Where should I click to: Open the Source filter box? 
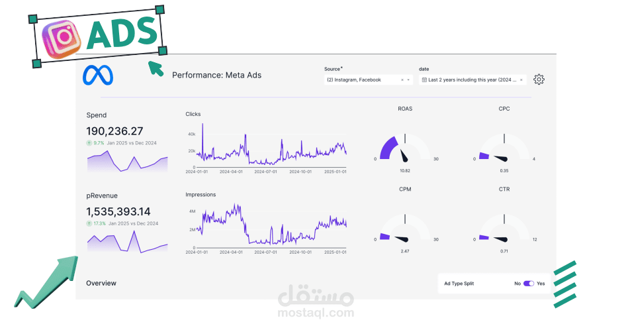369,80
